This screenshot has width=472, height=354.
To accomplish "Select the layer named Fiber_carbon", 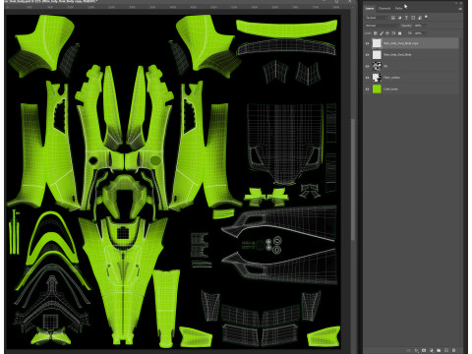I will pos(391,78).
